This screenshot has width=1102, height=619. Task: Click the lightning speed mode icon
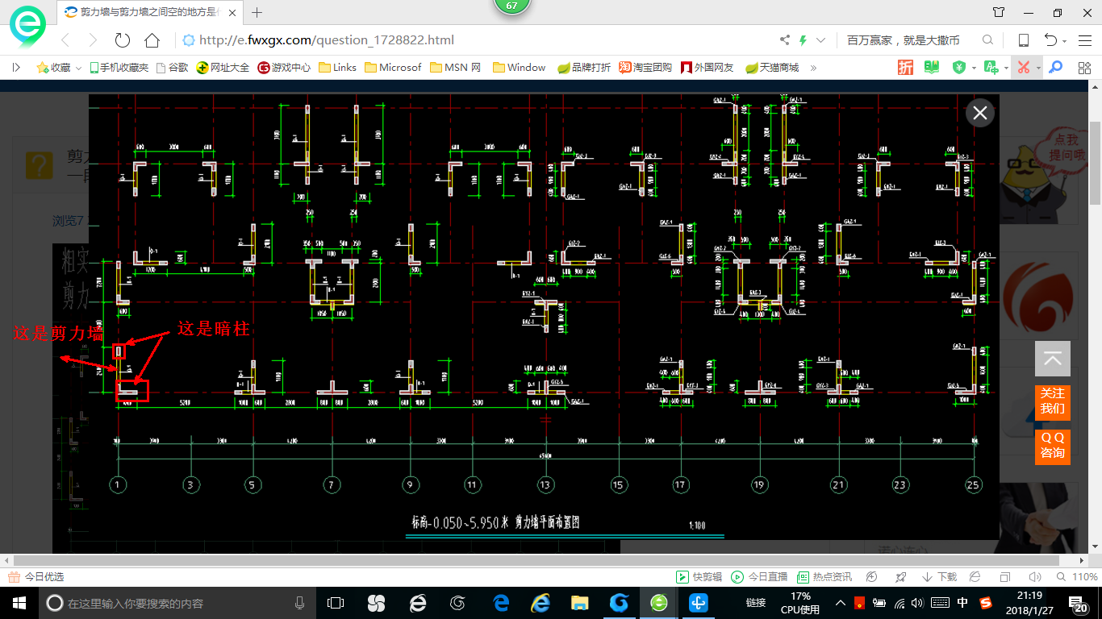803,40
